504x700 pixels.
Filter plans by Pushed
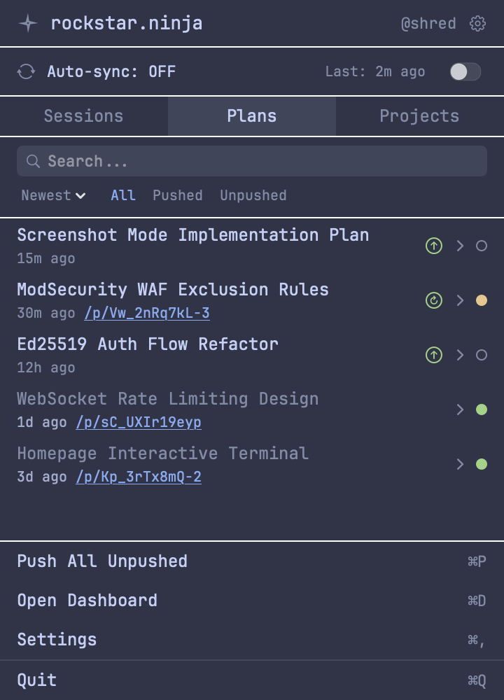[x=177, y=195]
